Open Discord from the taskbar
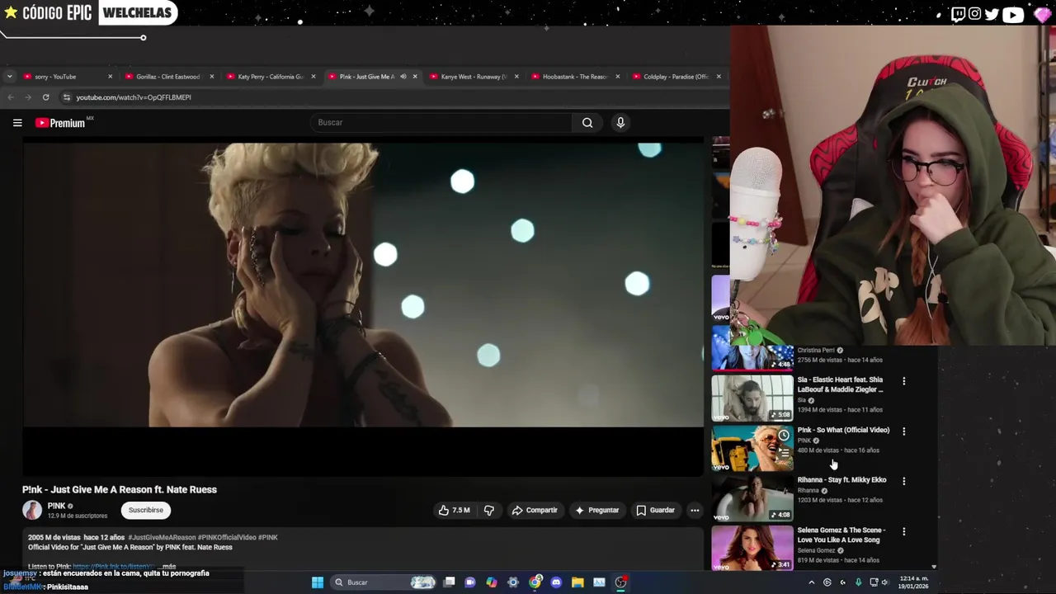The width and height of the screenshot is (1056, 594). click(556, 582)
